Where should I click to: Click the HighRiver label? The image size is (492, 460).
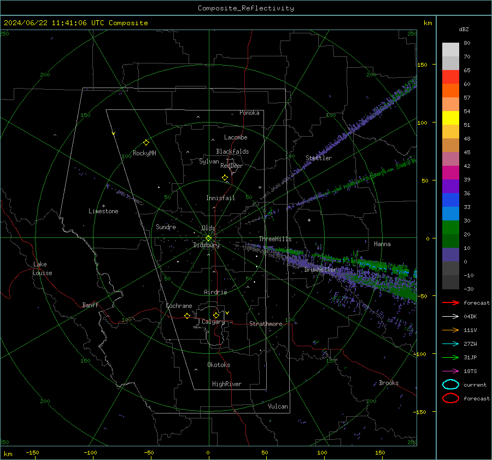227,384
